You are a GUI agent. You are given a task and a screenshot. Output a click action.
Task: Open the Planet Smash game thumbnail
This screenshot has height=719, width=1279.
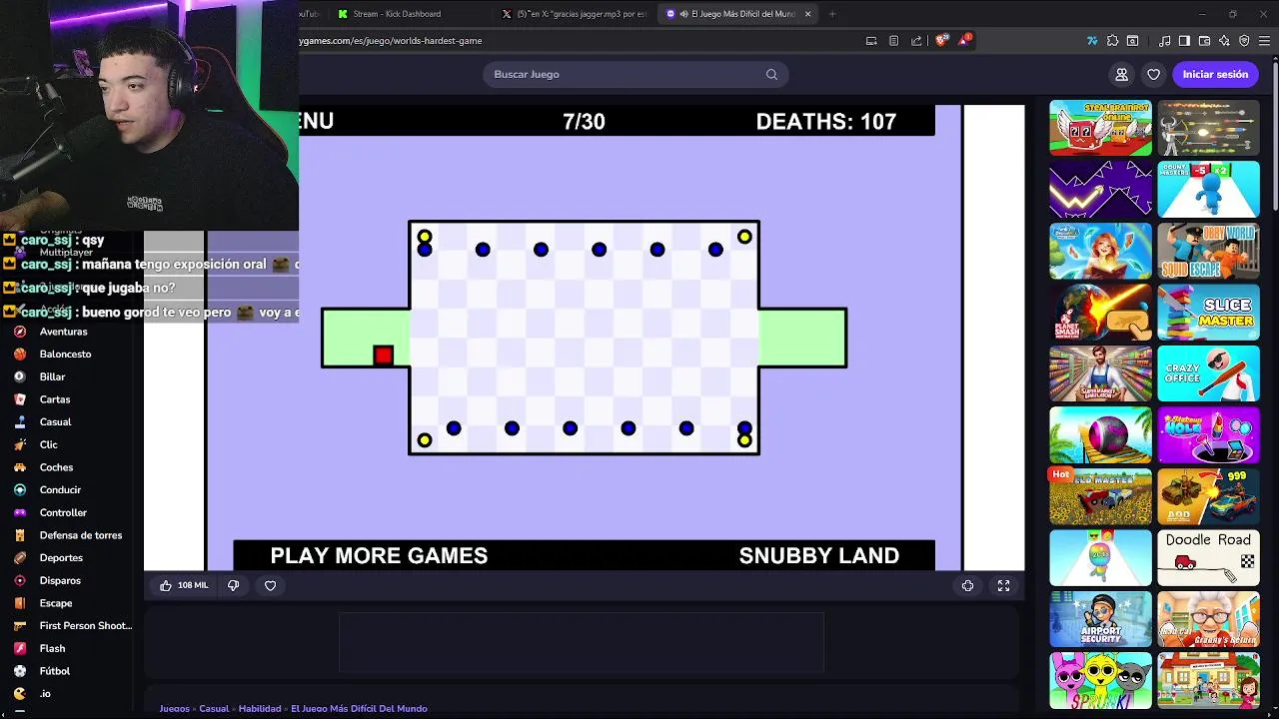(x=1100, y=312)
